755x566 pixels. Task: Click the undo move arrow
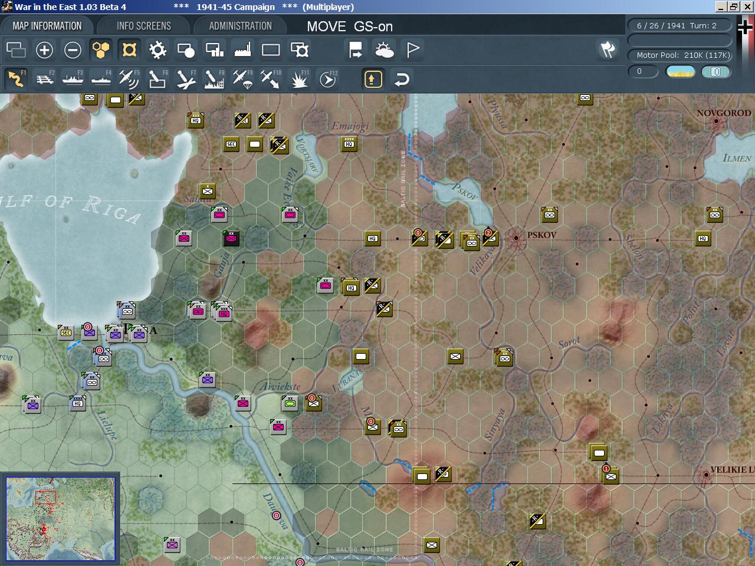pos(402,78)
